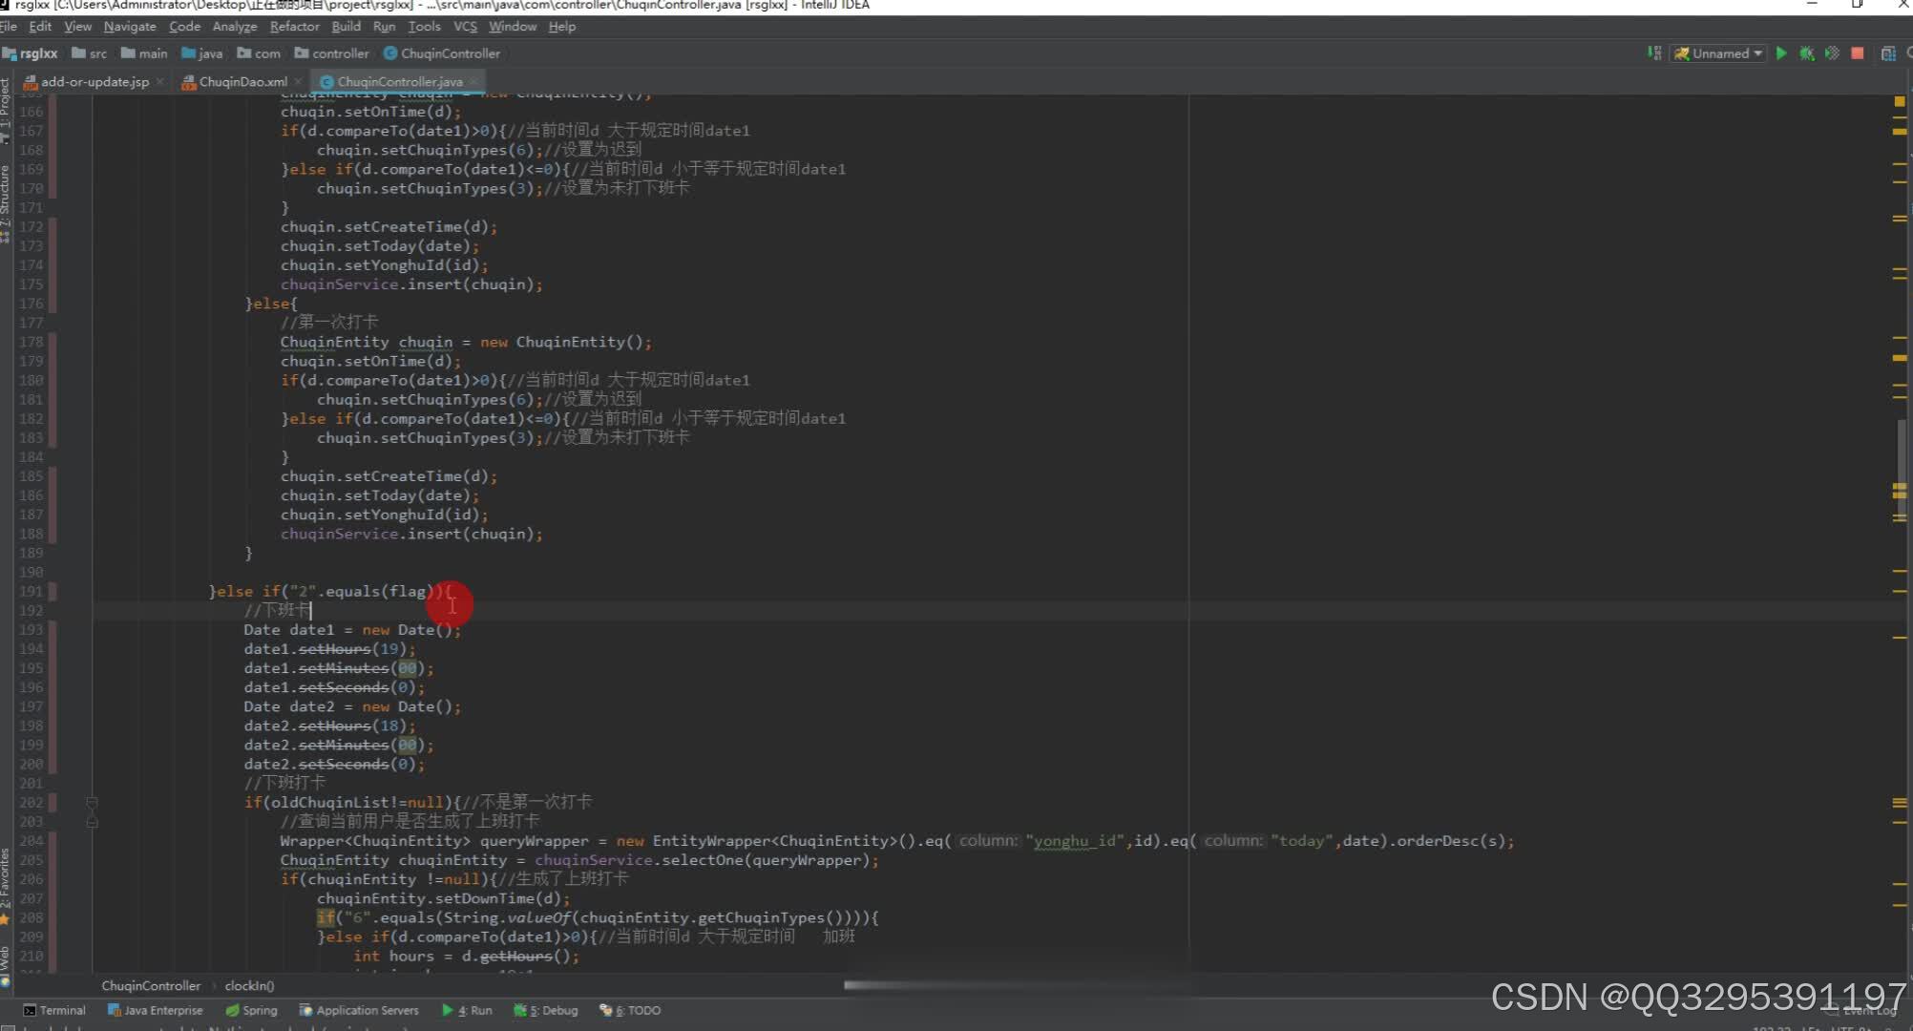Viewport: 1913px width, 1031px height.
Task: Open the View menu
Action: pyautogui.click(x=77, y=27)
